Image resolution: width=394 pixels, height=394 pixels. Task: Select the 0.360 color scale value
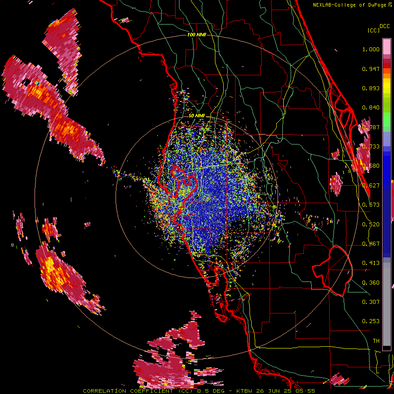tap(371, 282)
